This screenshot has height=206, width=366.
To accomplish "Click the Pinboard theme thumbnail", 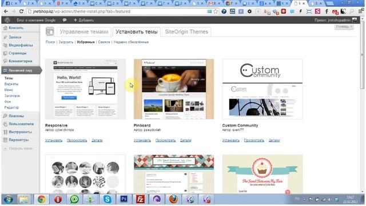I will [174, 89].
